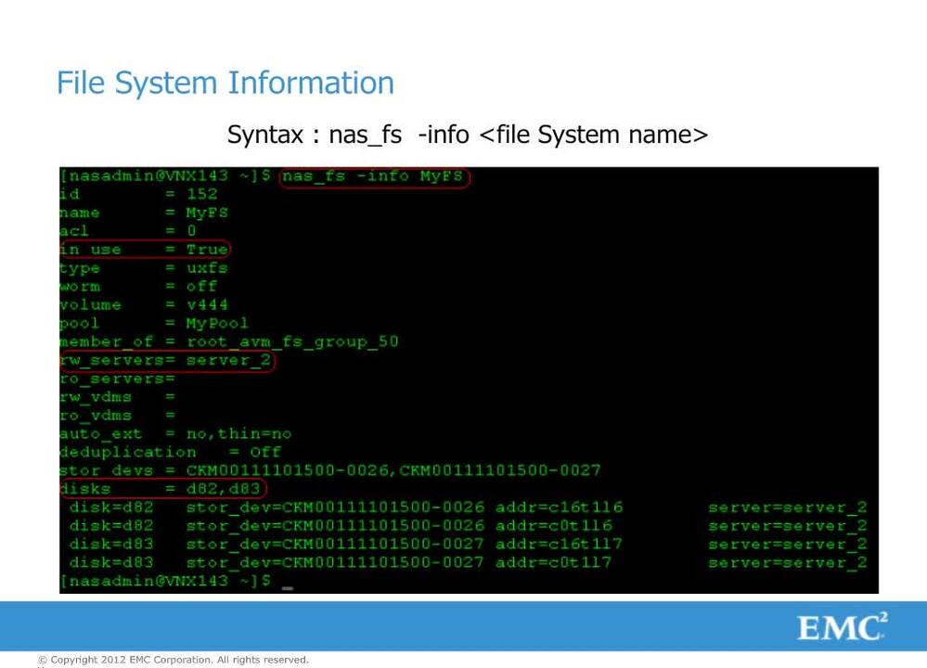The height and width of the screenshot is (668, 927).
Task: Click the circled disks = d82,d83 line
Action: (162, 489)
